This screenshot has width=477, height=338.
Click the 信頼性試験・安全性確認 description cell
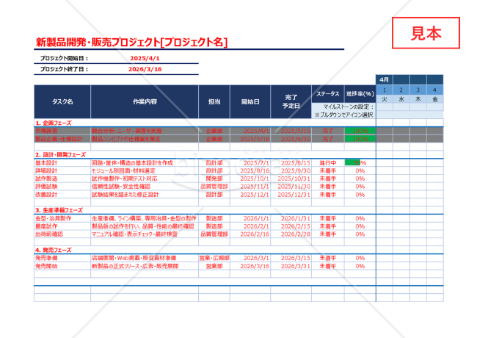(x=145, y=187)
